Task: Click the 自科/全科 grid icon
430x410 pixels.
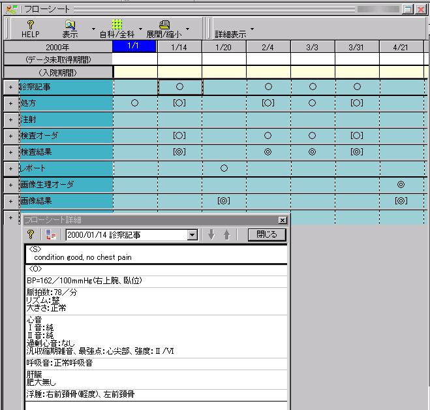Action: coord(117,24)
